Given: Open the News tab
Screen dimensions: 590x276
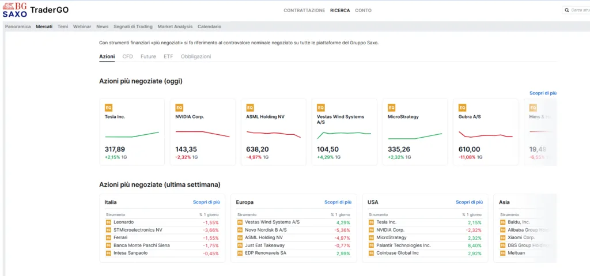Looking at the screenshot, I should pos(103,27).
